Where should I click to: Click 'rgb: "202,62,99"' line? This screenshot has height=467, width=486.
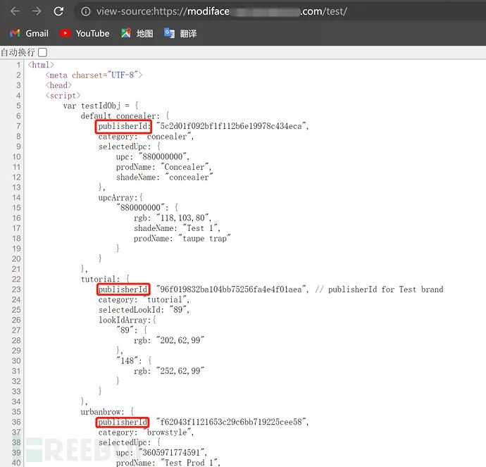169,340
